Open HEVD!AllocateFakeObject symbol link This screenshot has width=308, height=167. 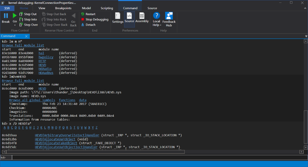tap(56, 143)
